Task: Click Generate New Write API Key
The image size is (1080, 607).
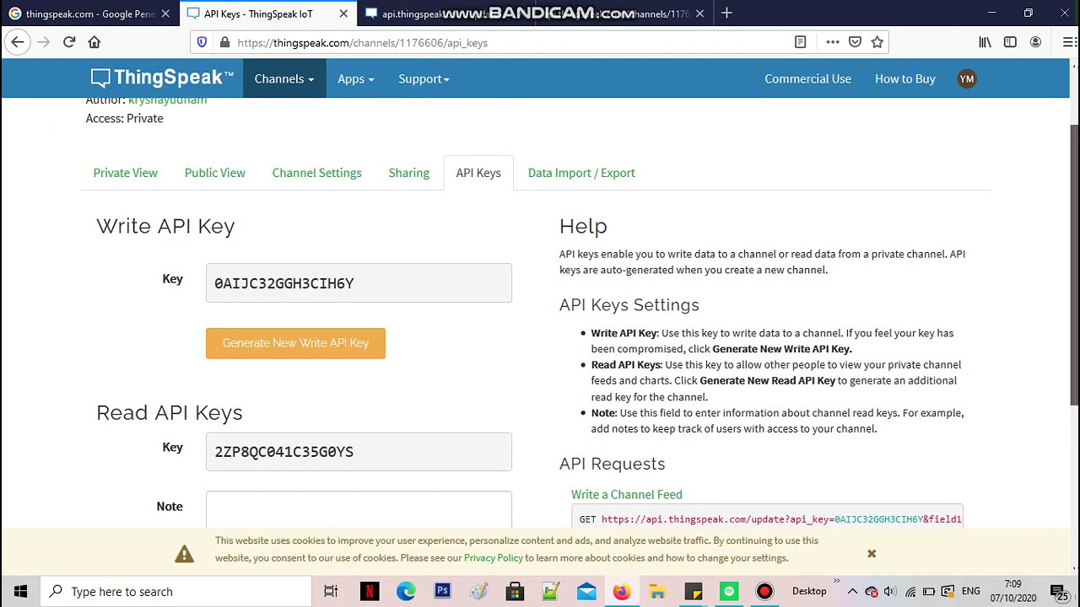Action: (295, 343)
